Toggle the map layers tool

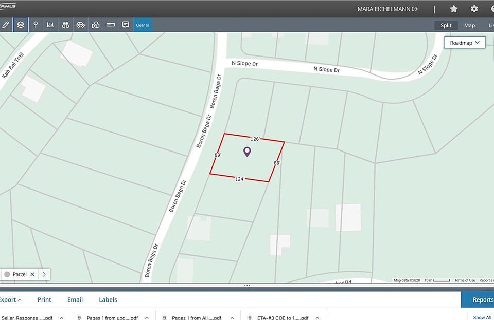(21, 25)
